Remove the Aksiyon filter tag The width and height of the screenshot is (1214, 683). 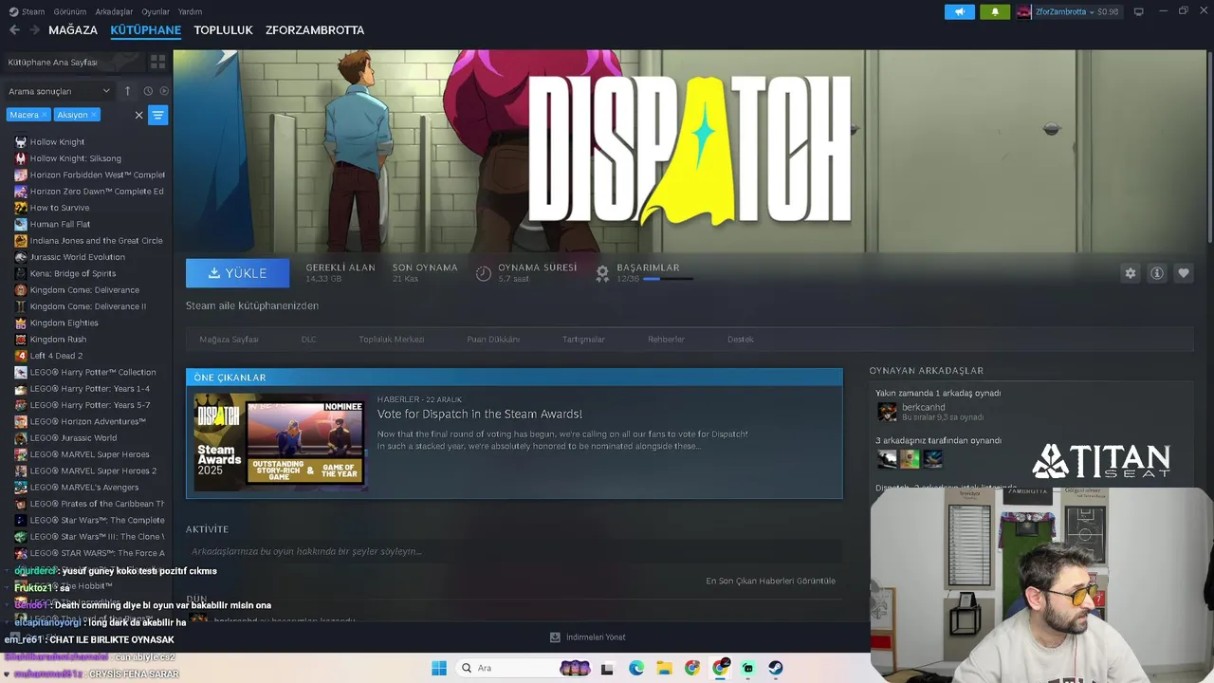coord(93,115)
